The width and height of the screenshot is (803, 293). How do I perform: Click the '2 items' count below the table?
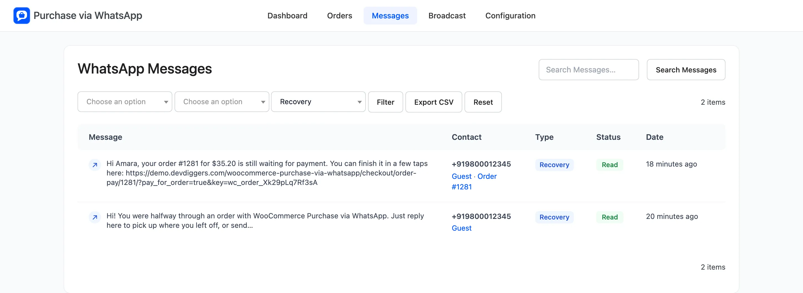(x=713, y=267)
